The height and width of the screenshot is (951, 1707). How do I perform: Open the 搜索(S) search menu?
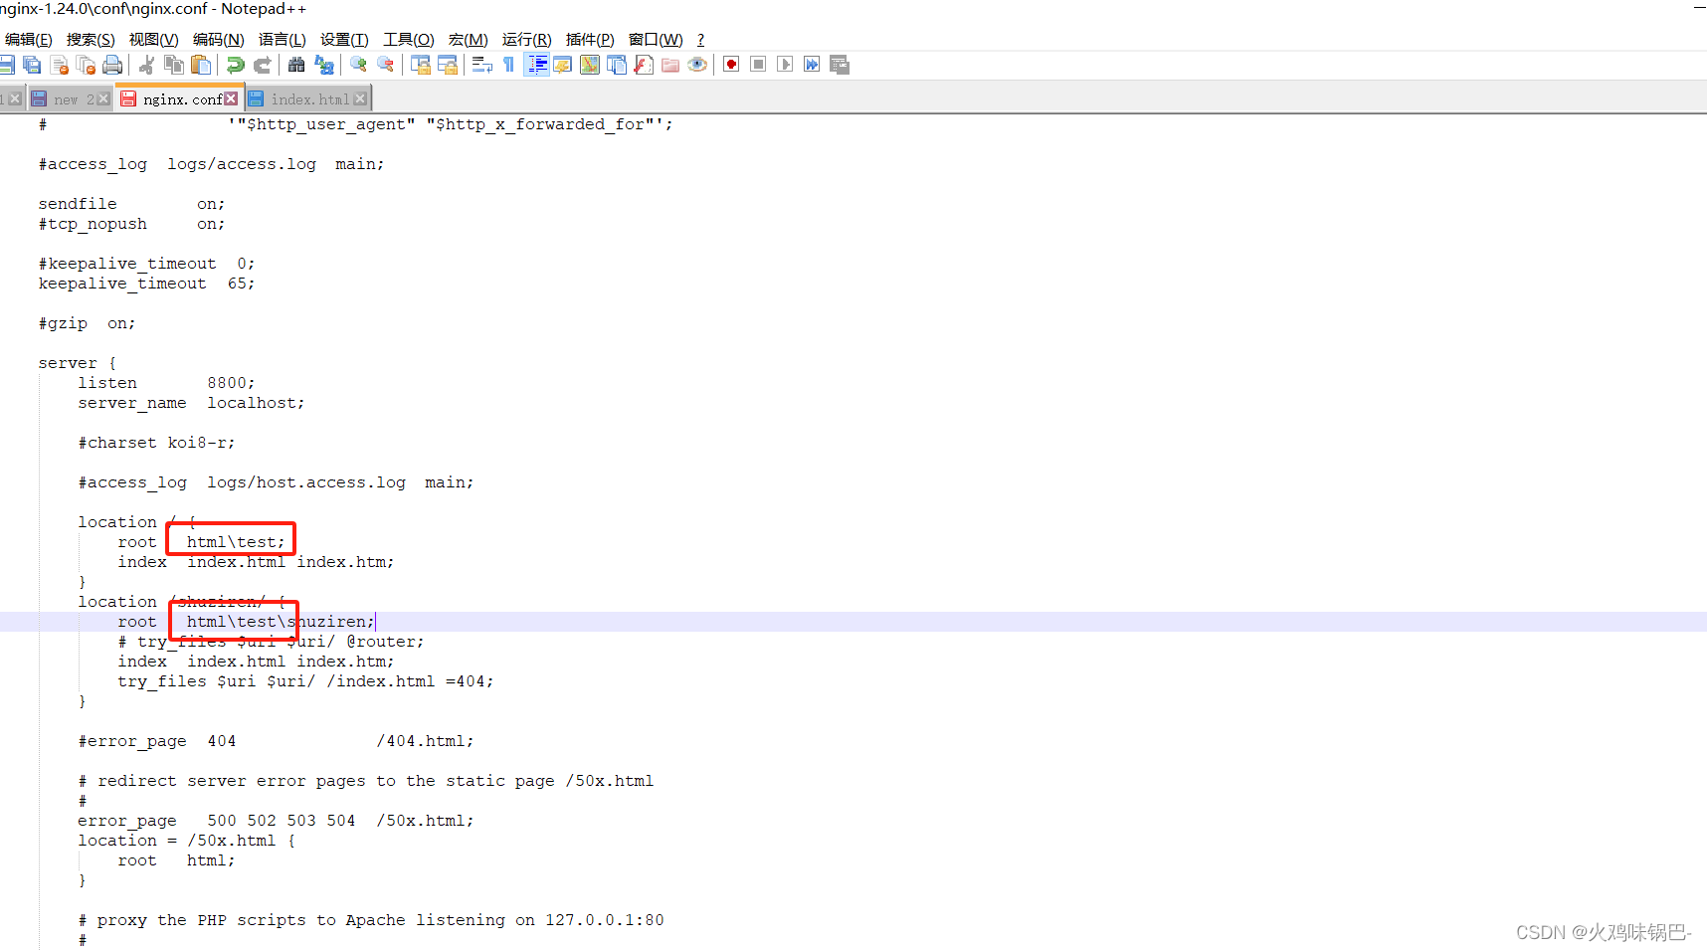[90, 40]
